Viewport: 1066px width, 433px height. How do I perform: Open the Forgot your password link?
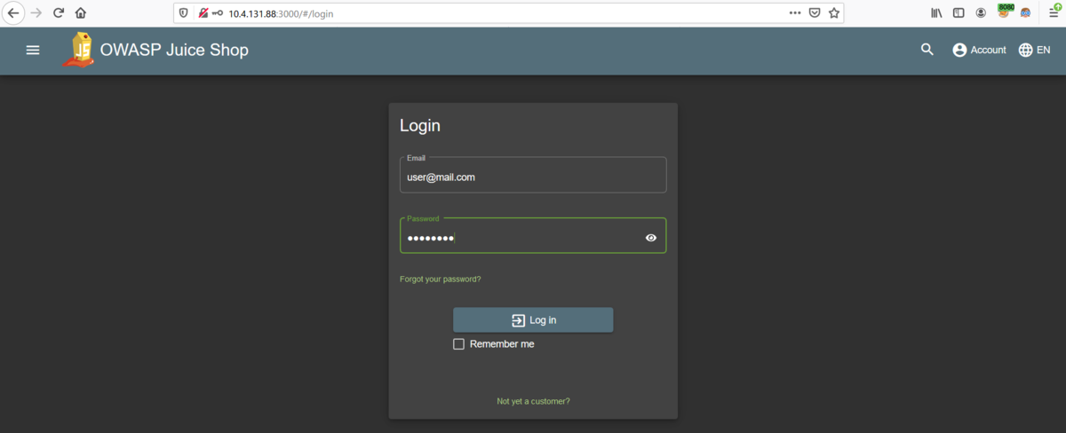[x=441, y=279]
